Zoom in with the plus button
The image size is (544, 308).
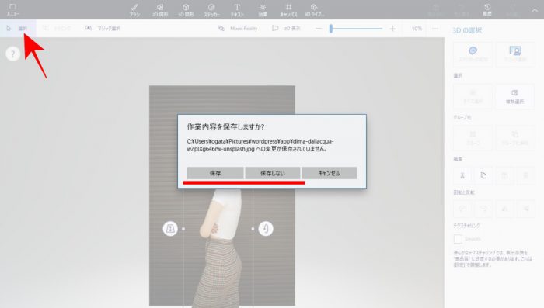click(x=392, y=29)
